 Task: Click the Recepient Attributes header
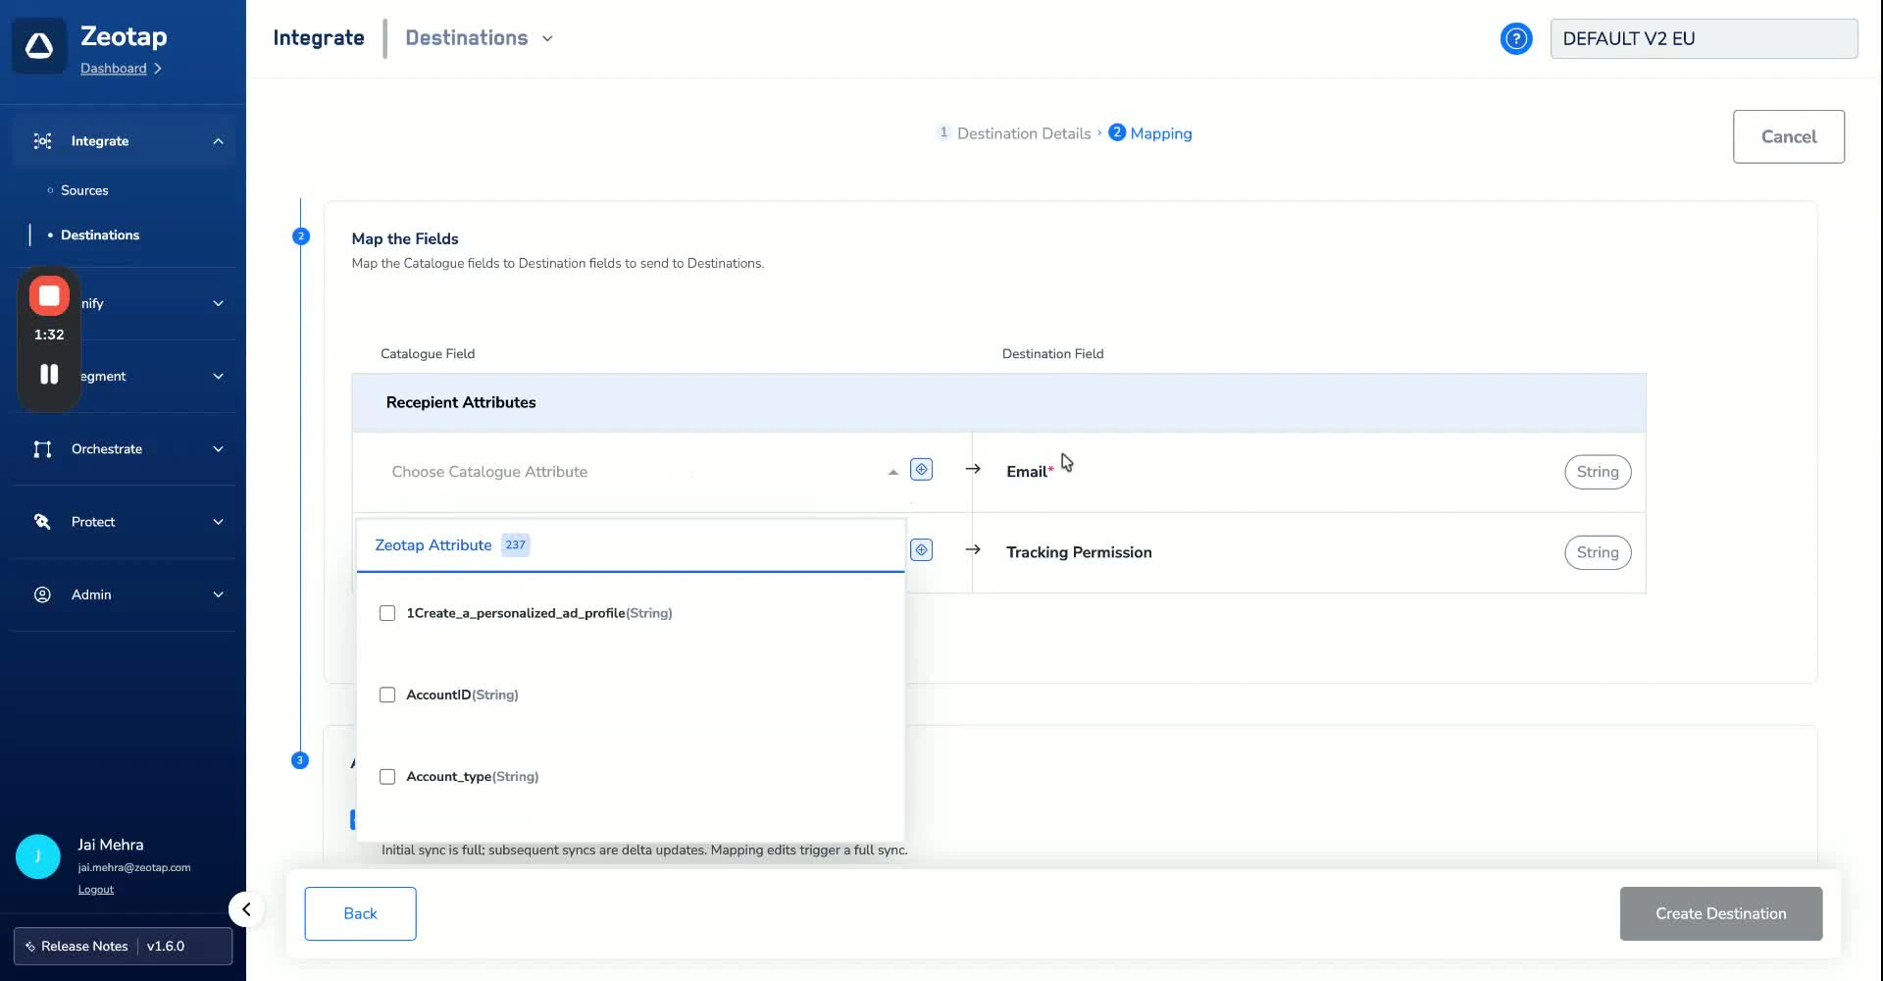[x=998, y=402]
